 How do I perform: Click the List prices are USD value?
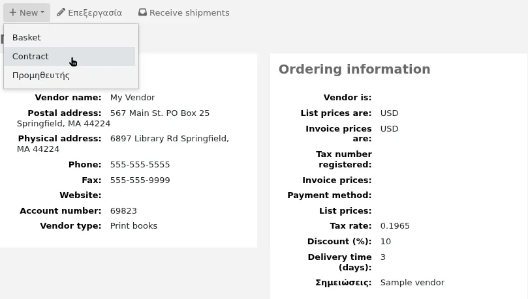point(389,113)
